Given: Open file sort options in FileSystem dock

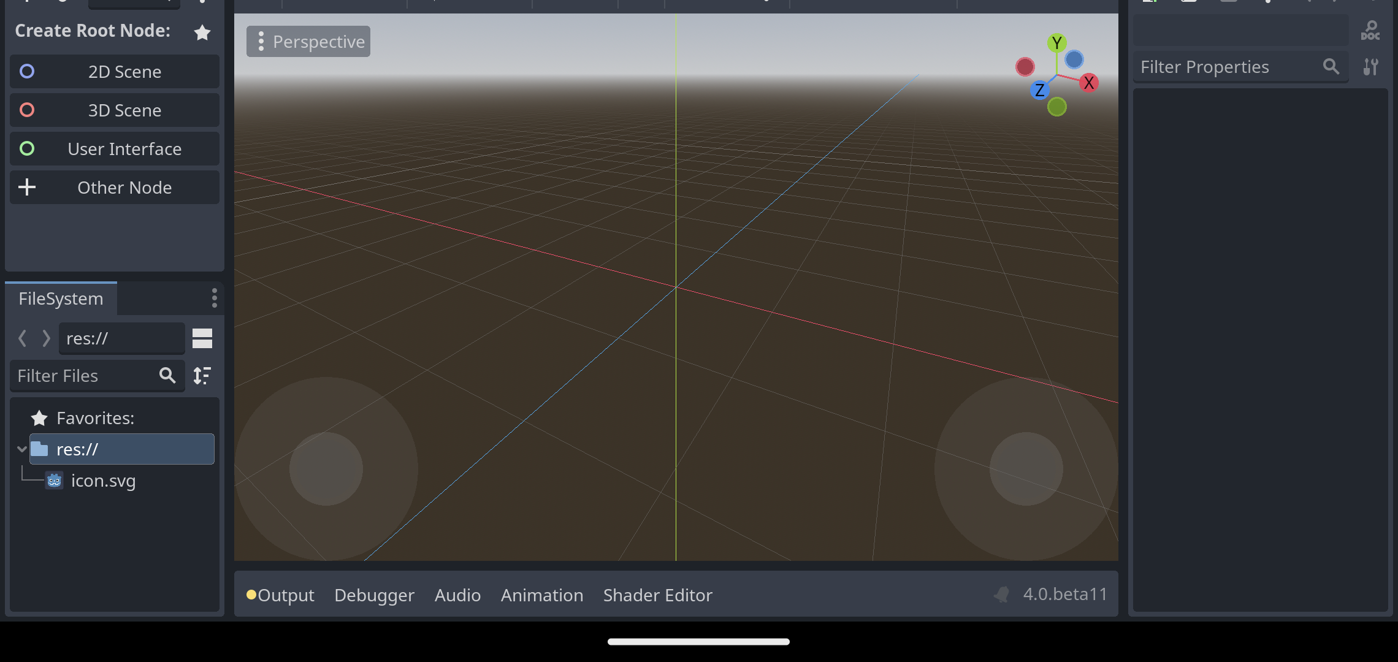Looking at the screenshot, I should 202,376.
